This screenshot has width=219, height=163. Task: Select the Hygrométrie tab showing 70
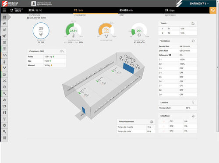point(95,11)
